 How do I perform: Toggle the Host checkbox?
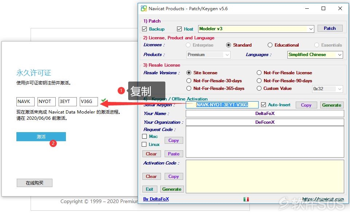[x=179, y=29]
